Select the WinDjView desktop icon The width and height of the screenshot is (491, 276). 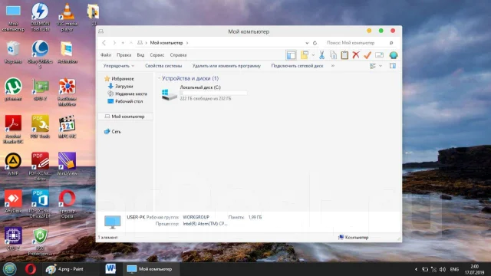(67, 163)
